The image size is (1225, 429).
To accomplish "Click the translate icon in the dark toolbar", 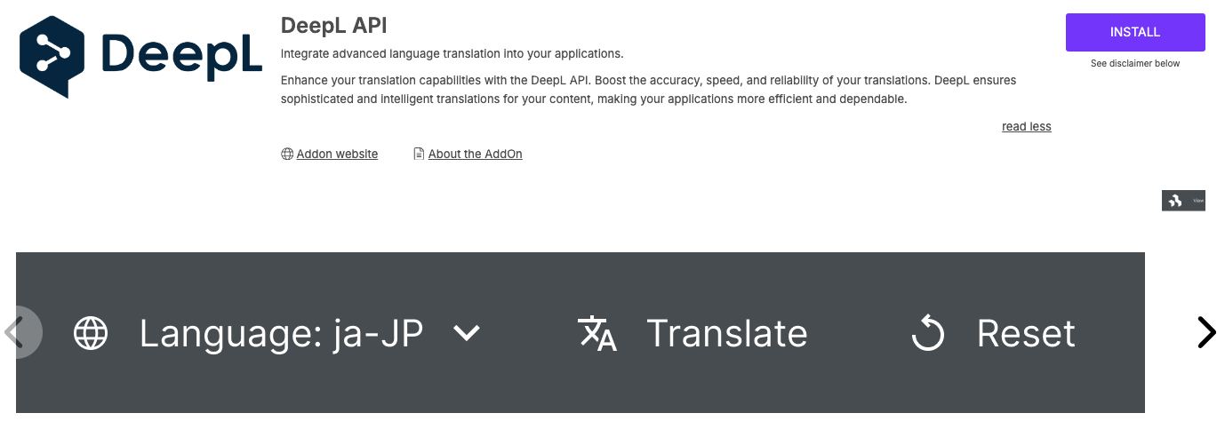I will coord(597,333).
